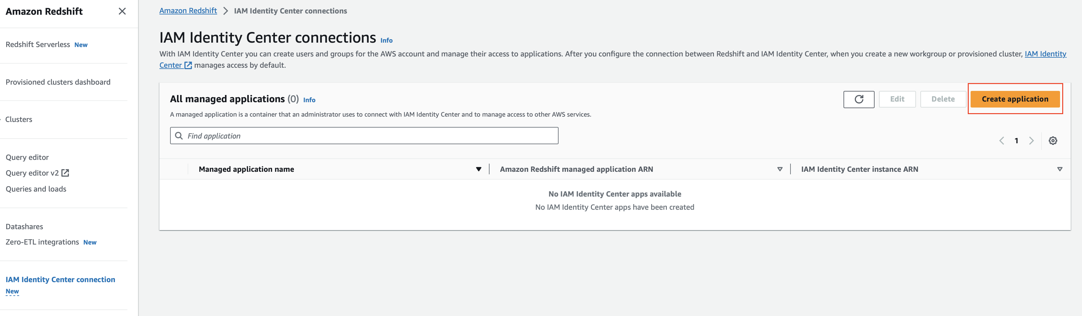Screen dimensions: 1082x316
Task: Select Zero-ETL integrations in the sidebar
Action: [x=42, y=242]
